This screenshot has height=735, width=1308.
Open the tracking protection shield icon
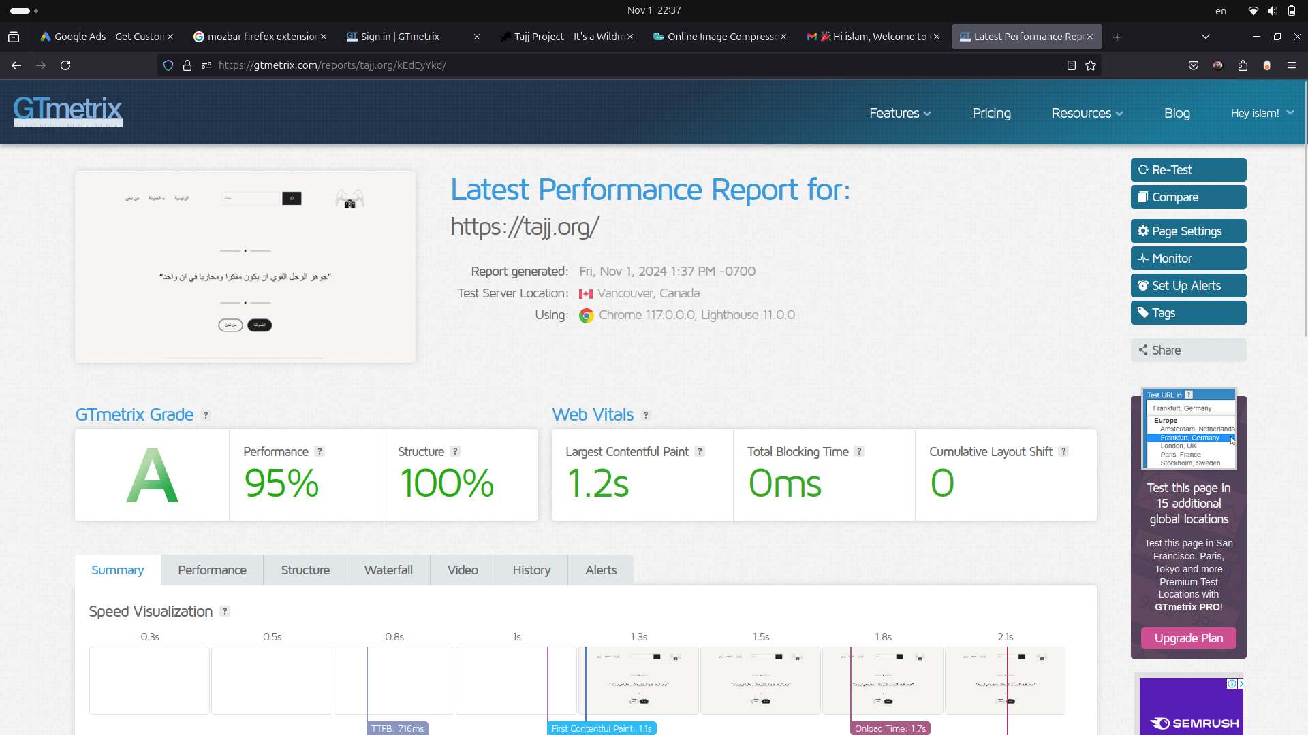click(x=168, y=65)
